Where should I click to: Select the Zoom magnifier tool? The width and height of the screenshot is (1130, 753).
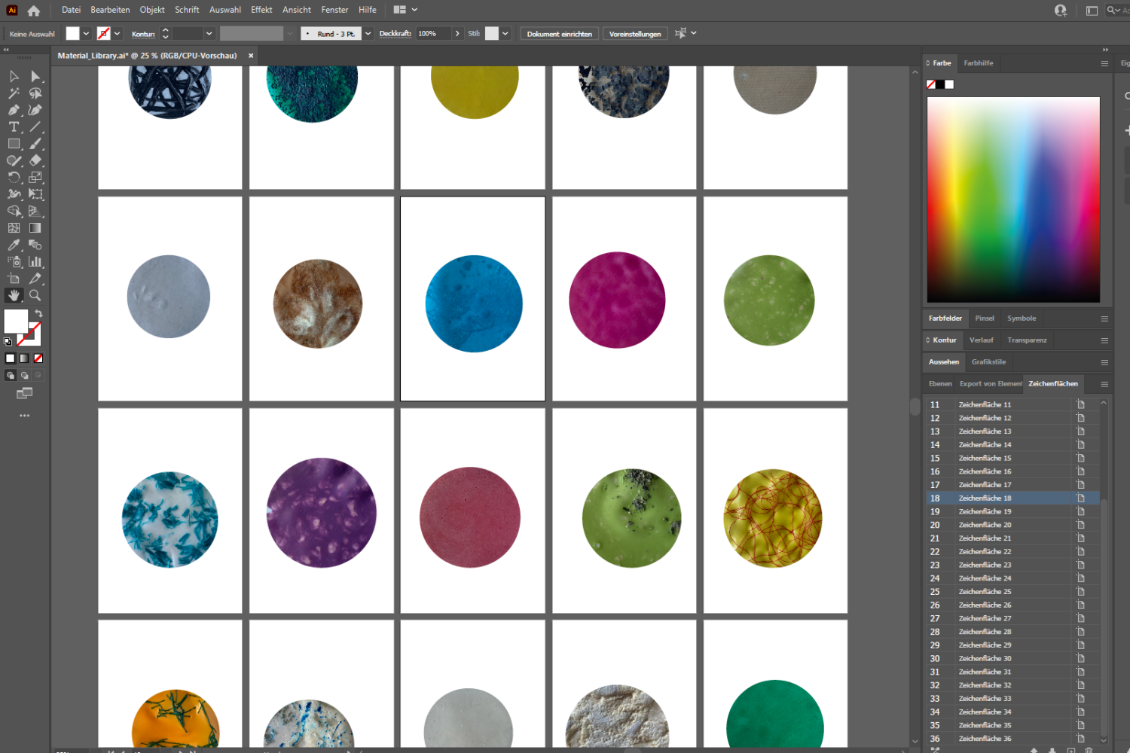[35, 296]
